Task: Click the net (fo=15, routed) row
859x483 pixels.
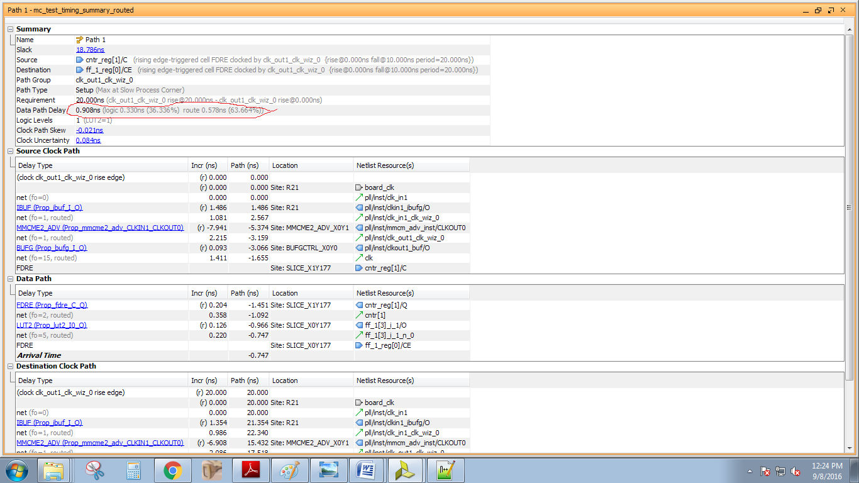Action: [242, 258]
